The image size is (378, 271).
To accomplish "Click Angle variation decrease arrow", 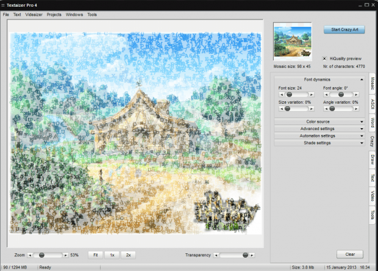I will (x=326, y=109).
